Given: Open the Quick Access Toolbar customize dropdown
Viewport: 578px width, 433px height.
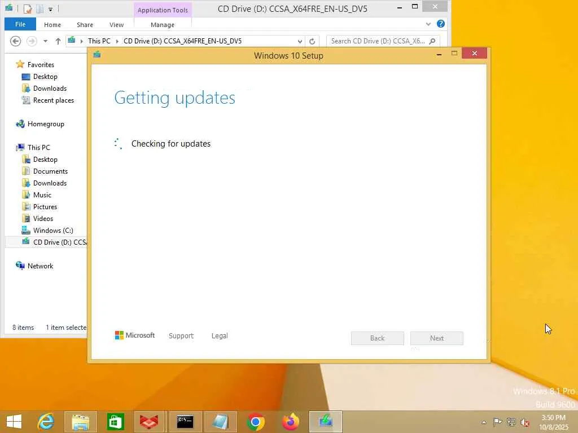Looking at the screenshot, I should pos(50,9).
